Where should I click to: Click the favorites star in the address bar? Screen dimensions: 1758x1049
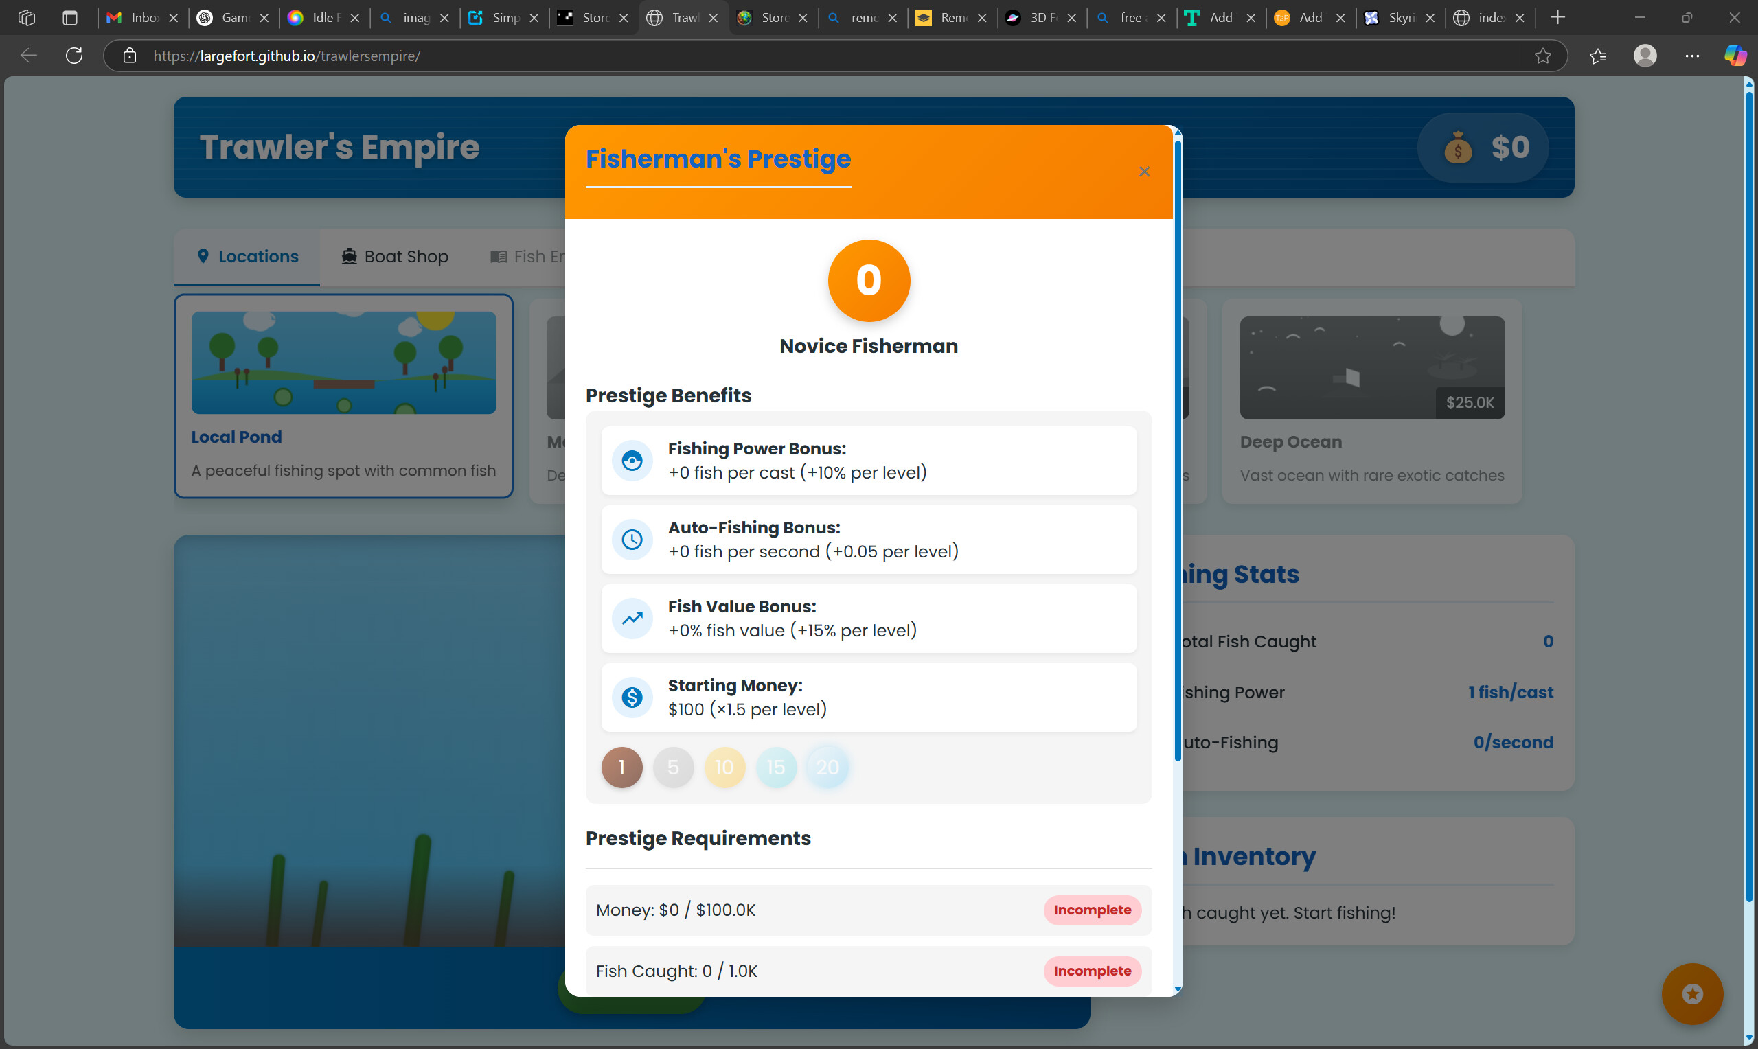pyautogui.click(x=1543, y=56)
